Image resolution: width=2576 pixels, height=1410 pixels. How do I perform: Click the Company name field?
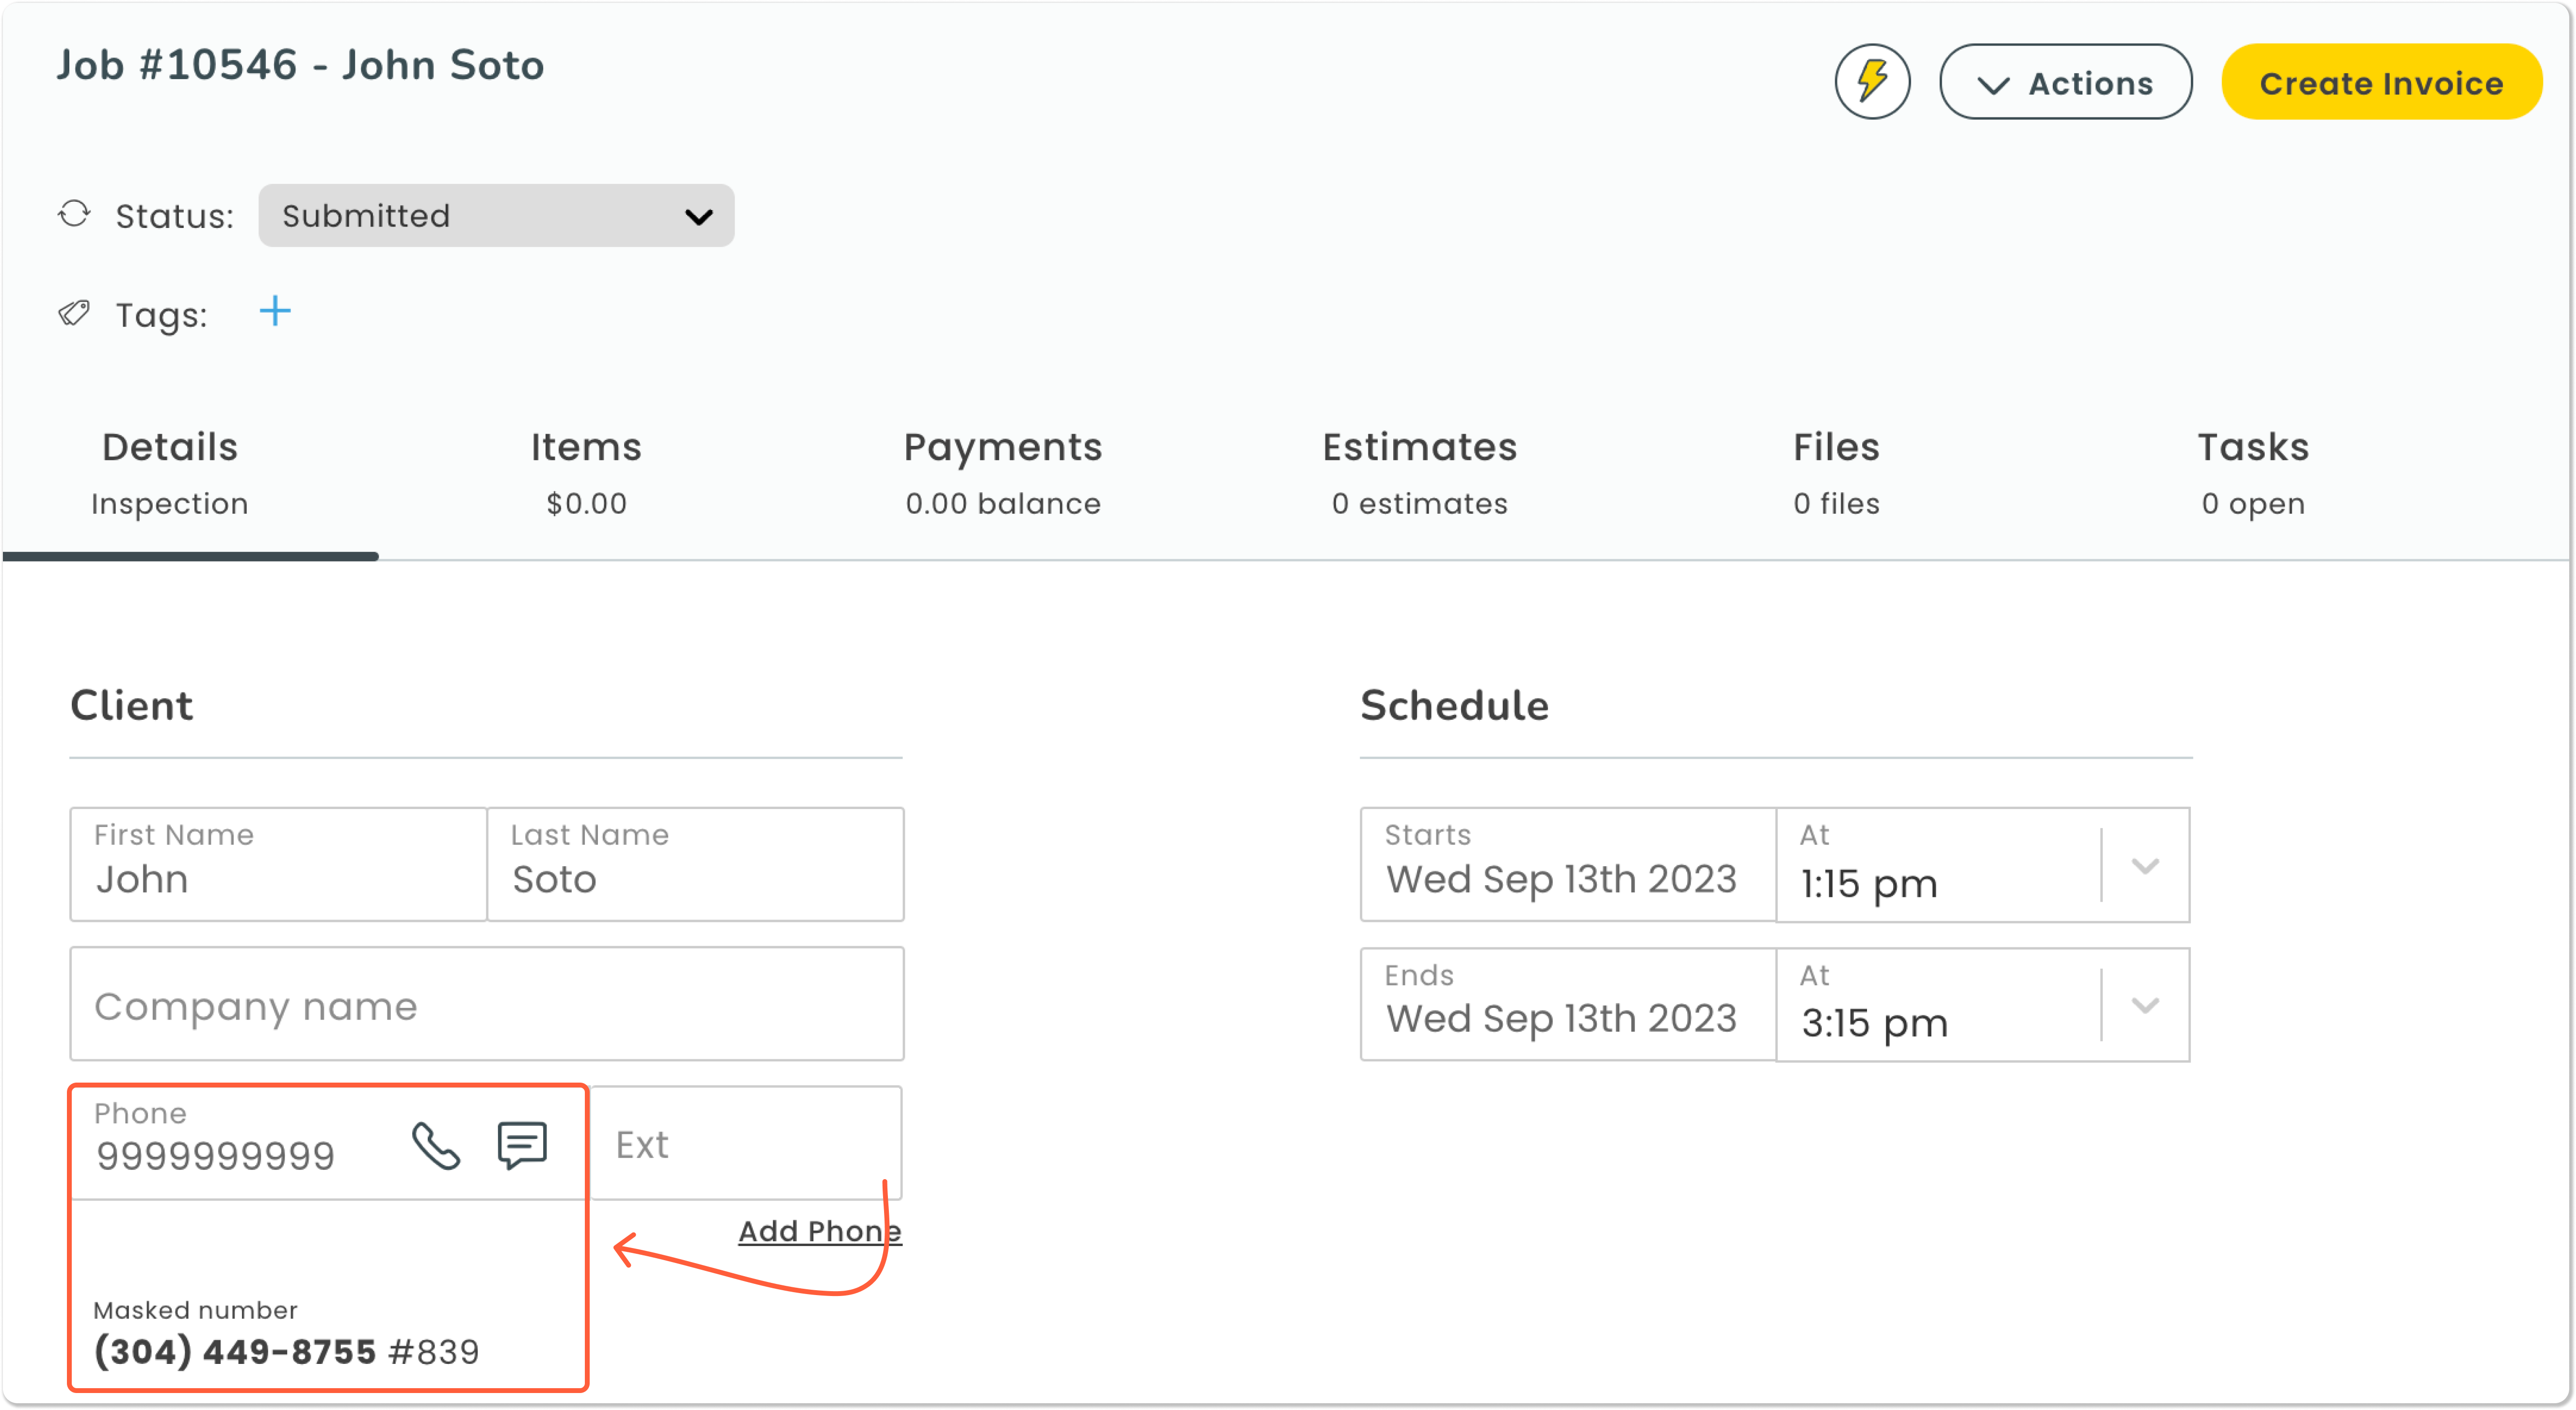pyautogui.click(x=487, y=1005)
